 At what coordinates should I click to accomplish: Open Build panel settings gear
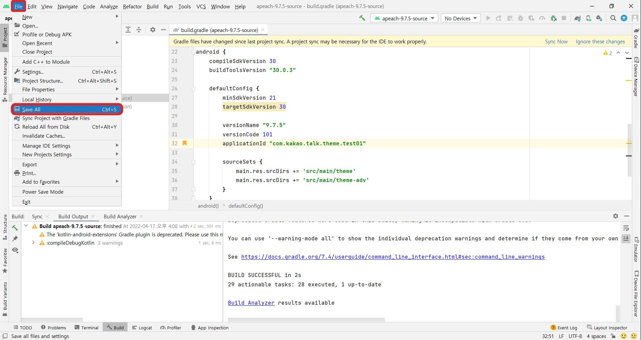(x=616, y=216)
